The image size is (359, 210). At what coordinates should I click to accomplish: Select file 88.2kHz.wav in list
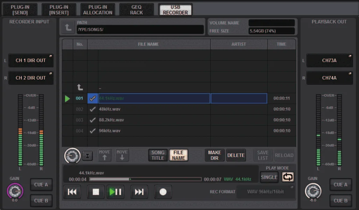click(154, 120)
